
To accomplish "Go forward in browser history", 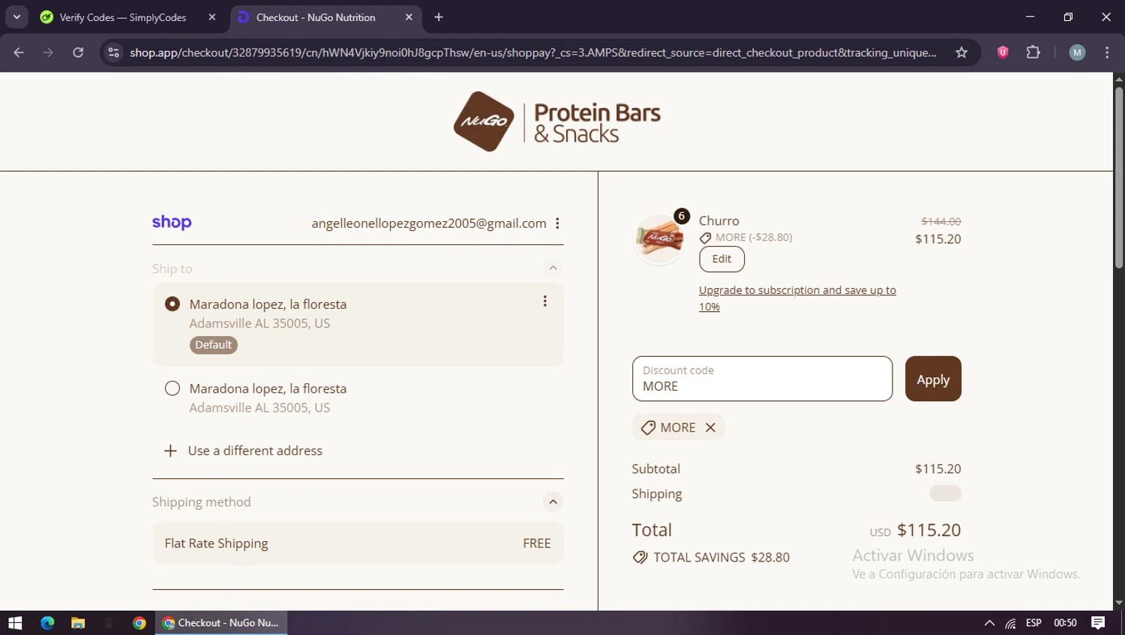I will point(48,52).
